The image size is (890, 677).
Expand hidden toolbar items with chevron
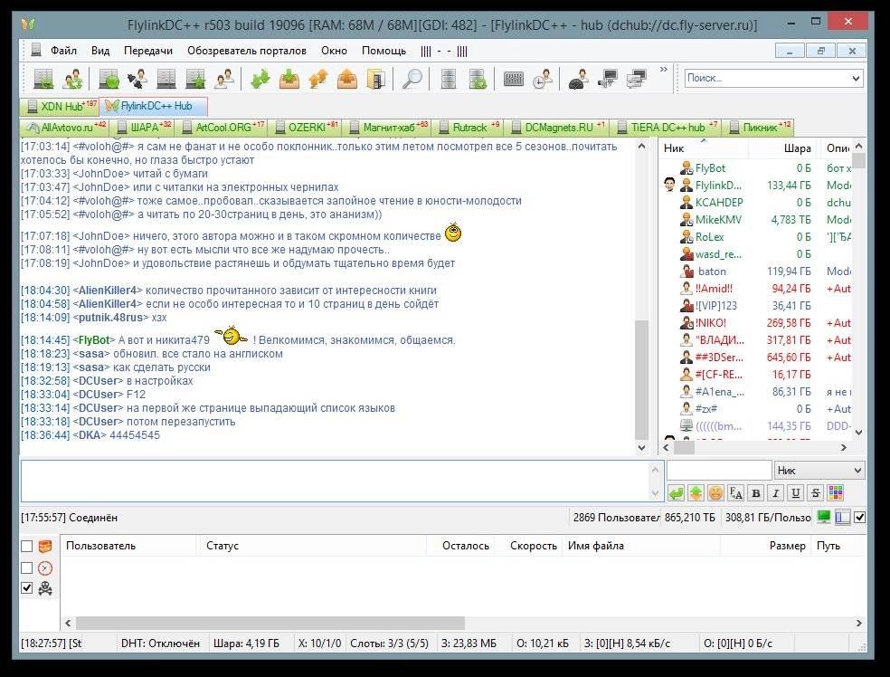664,70
